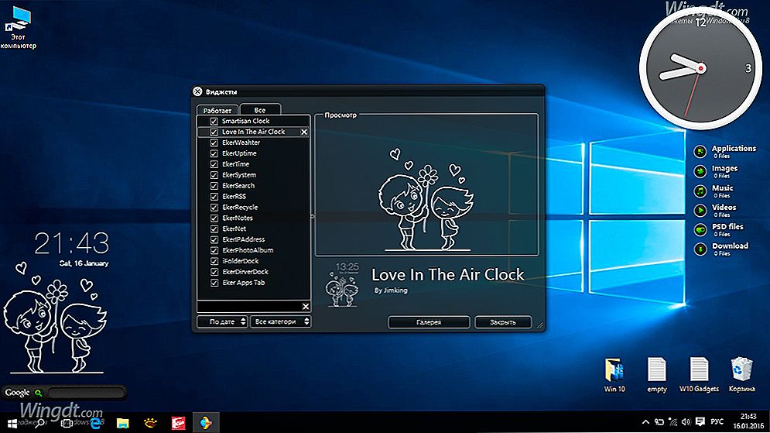Clear the widget search field X
The image size is (770, 433).
(x=306, y=307)
